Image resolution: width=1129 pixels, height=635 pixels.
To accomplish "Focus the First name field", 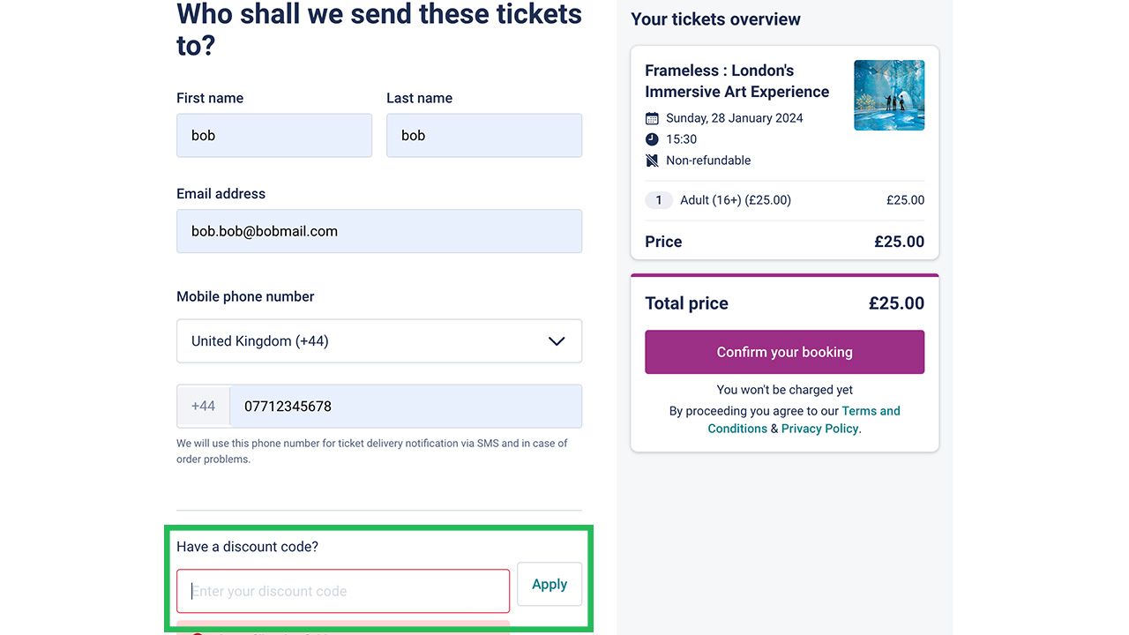I will click(x=273, y=136).
